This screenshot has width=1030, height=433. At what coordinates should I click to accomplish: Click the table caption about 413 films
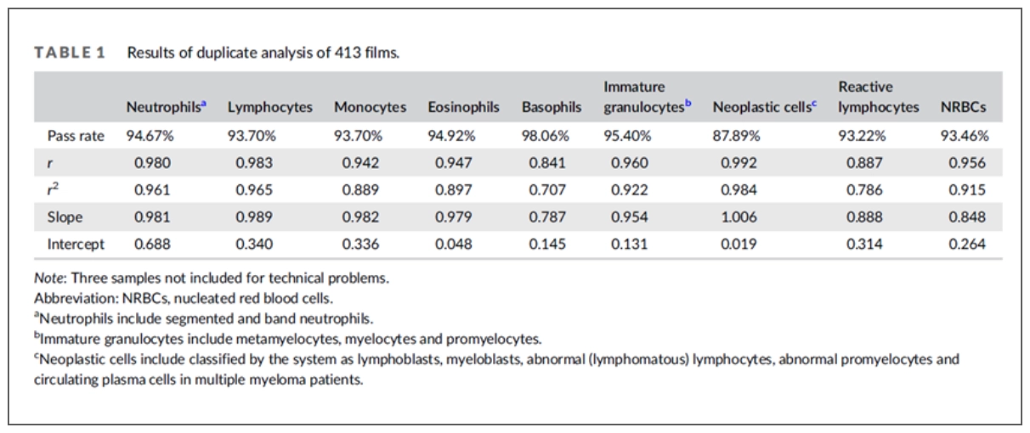(263, 53)
